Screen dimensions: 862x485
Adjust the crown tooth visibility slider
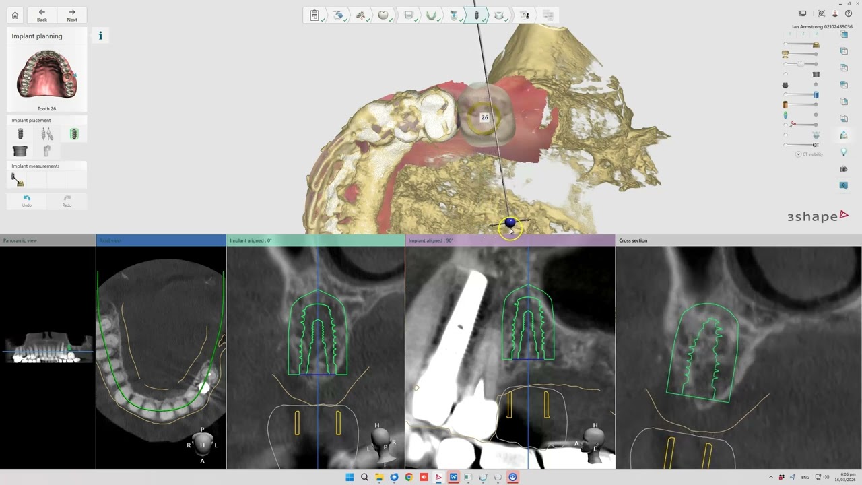click(x=801, y=64)
